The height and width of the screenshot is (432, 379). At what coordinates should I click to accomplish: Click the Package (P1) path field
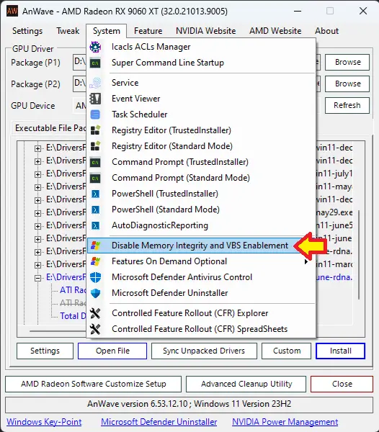click(80, 62)
